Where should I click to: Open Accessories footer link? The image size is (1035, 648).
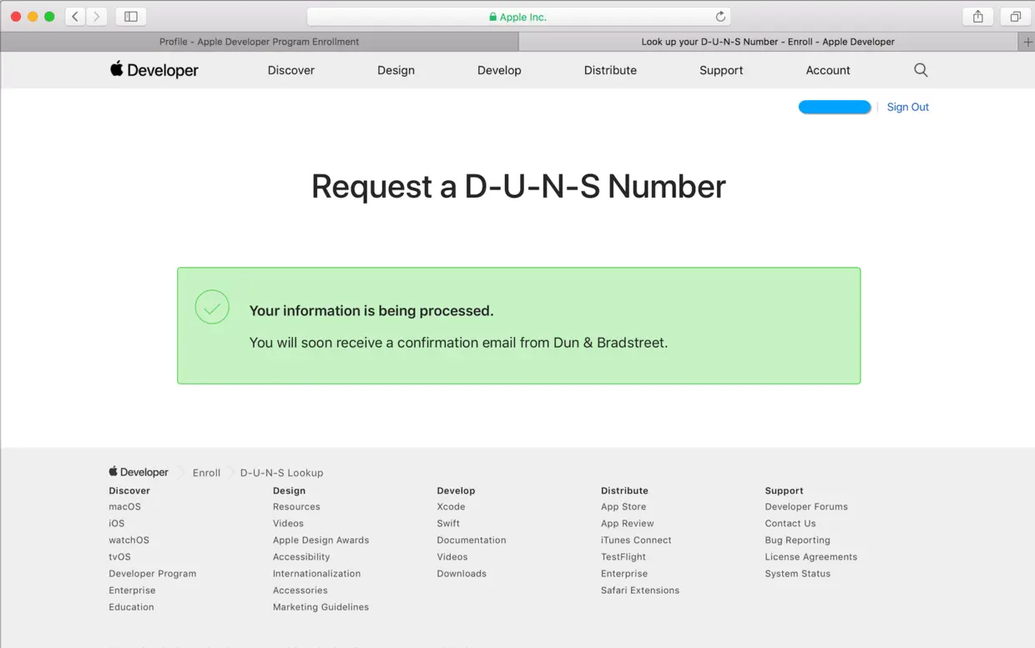[300, 590]
